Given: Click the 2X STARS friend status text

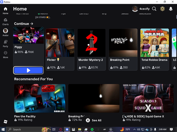Looking at the screenshot, I should click(x=43, y=17).
